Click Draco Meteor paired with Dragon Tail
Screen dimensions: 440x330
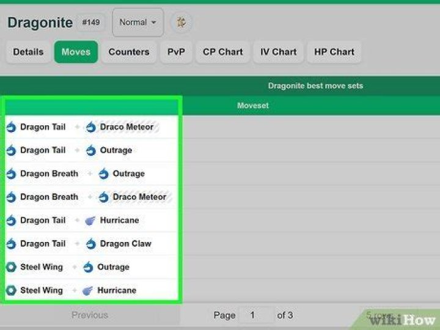click(x=127, y=127)
